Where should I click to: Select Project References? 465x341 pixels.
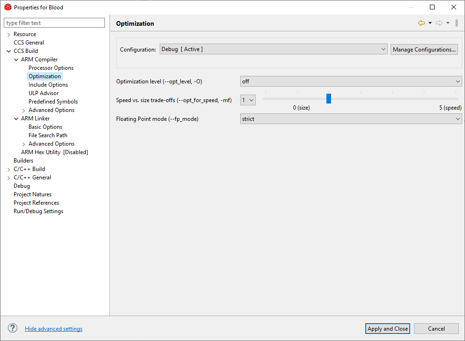click(36, 203)
